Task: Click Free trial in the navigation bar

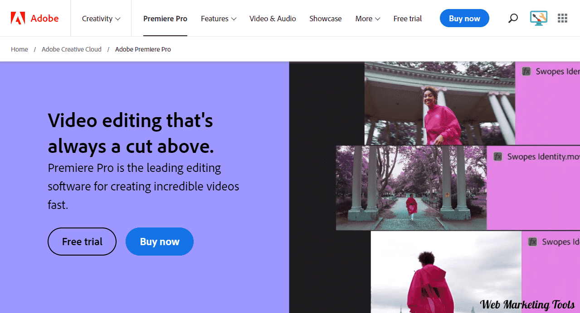Action: [x=408, y=19]
